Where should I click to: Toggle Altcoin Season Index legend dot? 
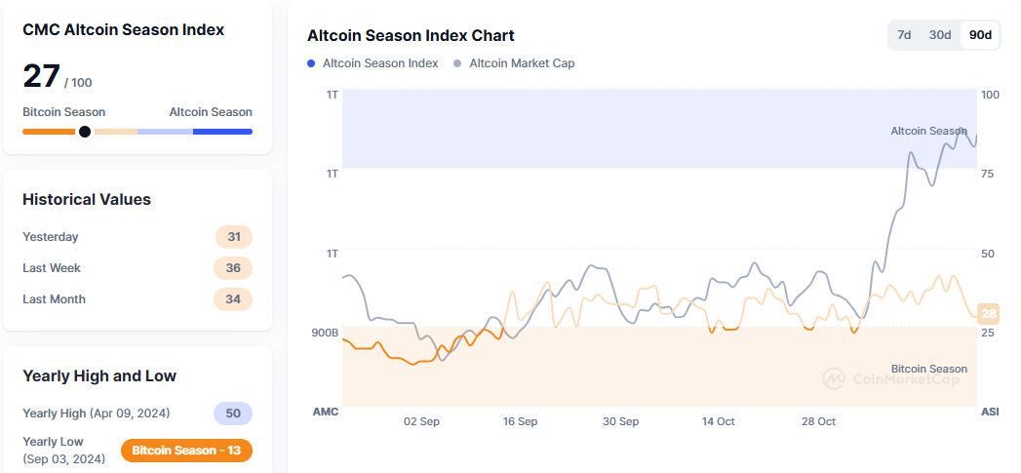click(x=311, y=63)
